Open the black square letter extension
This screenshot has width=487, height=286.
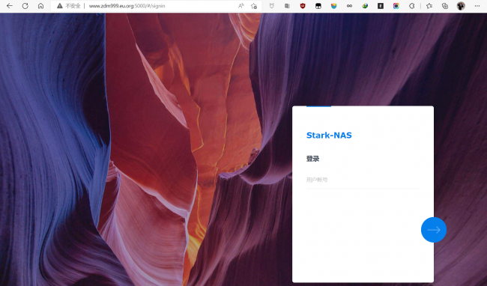[381, 6]
